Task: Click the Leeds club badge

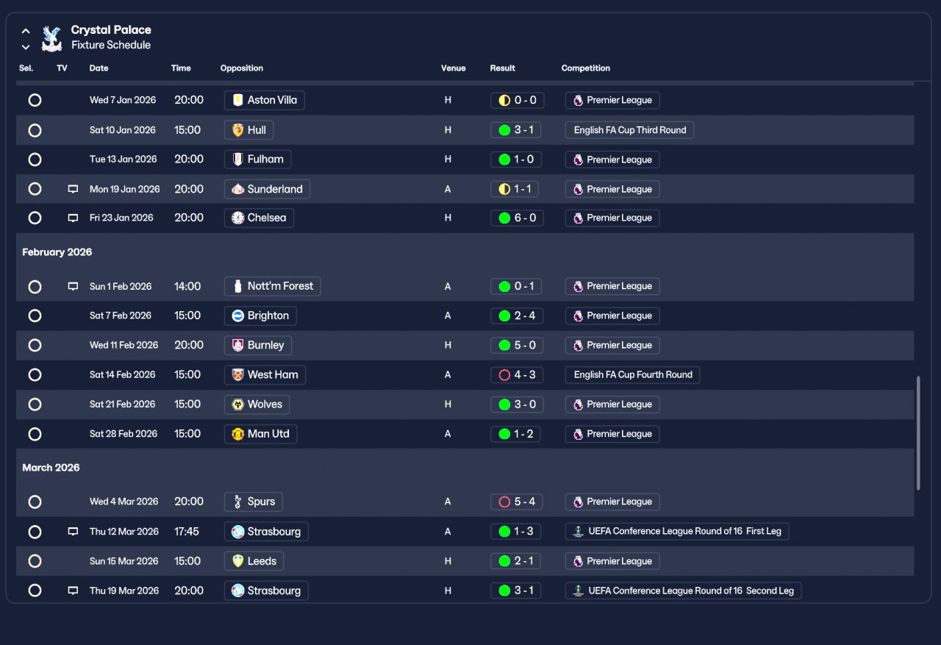Action: click(x=237, y=561)
